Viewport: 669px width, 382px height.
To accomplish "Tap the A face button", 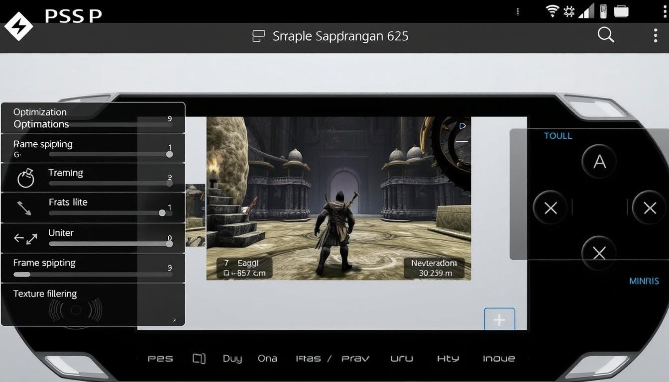I will point(600,162).
